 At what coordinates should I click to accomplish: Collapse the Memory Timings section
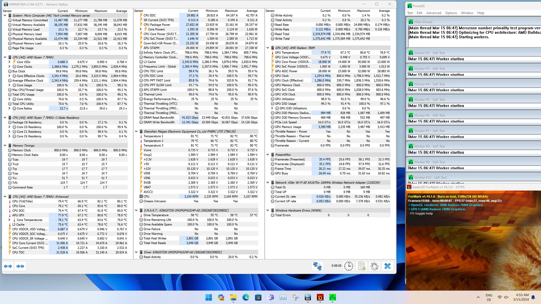[5, 146]
